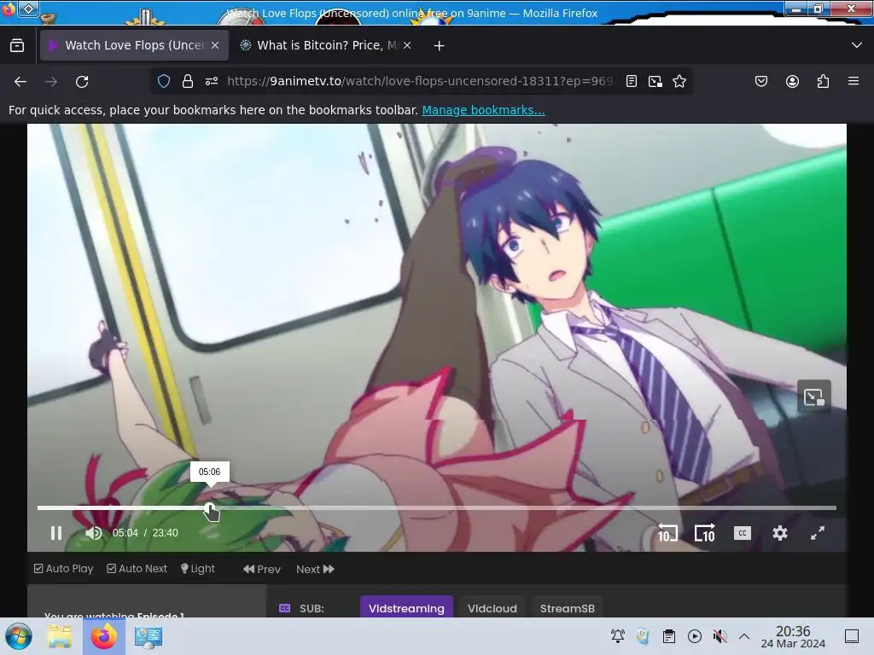Viewport: 874px width, 655px height.
Task: Enter fullscreen video mode
Action: [817, 533]
